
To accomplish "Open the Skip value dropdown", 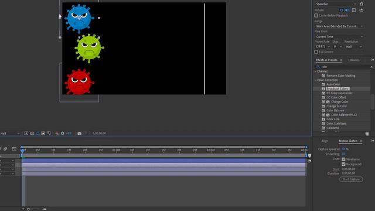I will click(337, 47).
